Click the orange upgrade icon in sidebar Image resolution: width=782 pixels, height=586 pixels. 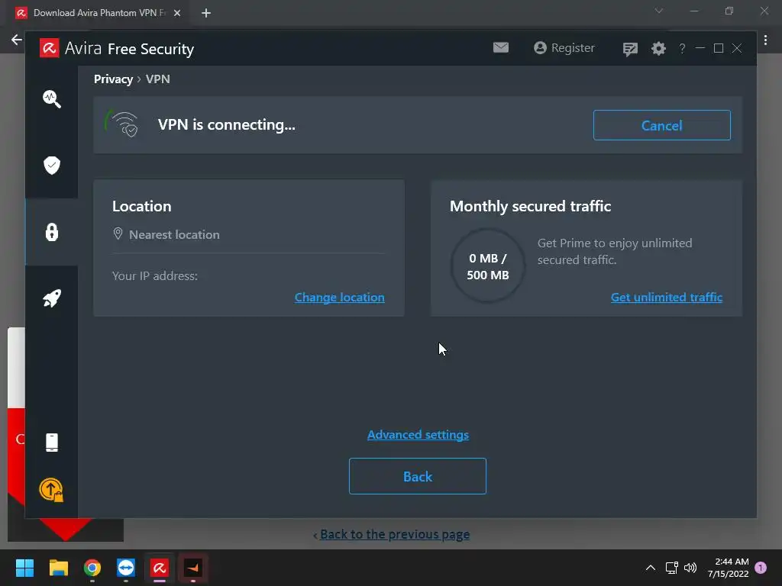(x=51, y=490)
